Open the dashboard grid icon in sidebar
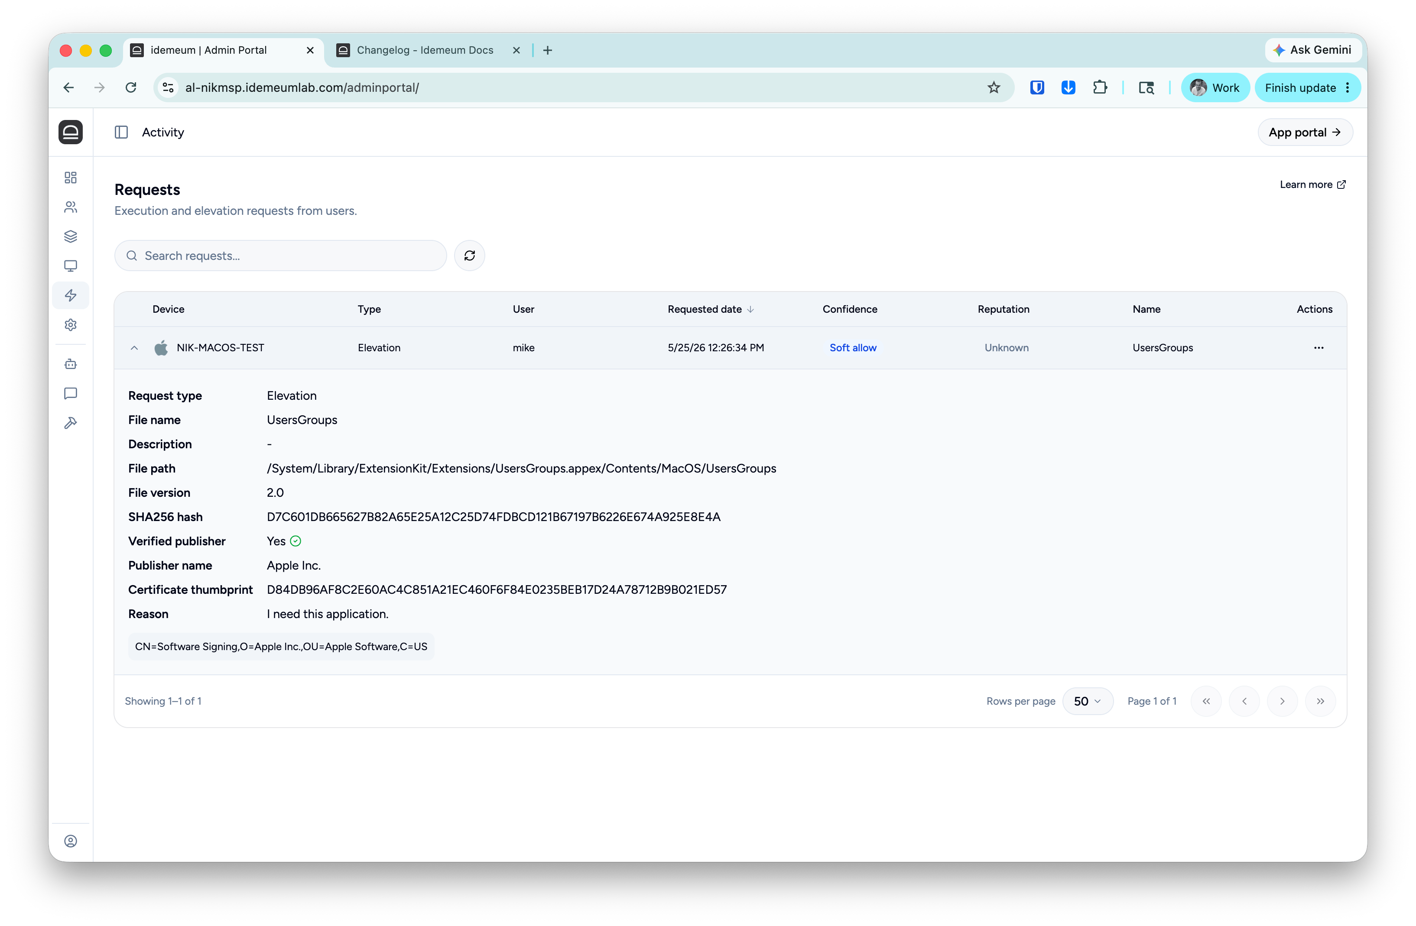1416x926 pixels. click(70, 177)
